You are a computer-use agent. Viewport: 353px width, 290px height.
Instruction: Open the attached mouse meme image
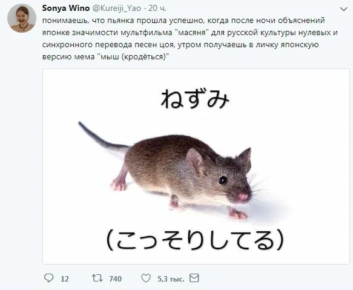pyautogui.click(x=196, y=166)
